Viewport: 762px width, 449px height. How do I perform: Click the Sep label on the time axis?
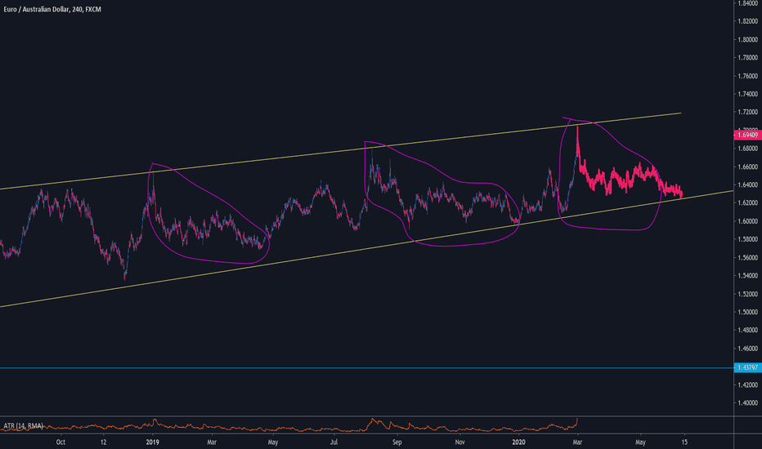(397, 442)
